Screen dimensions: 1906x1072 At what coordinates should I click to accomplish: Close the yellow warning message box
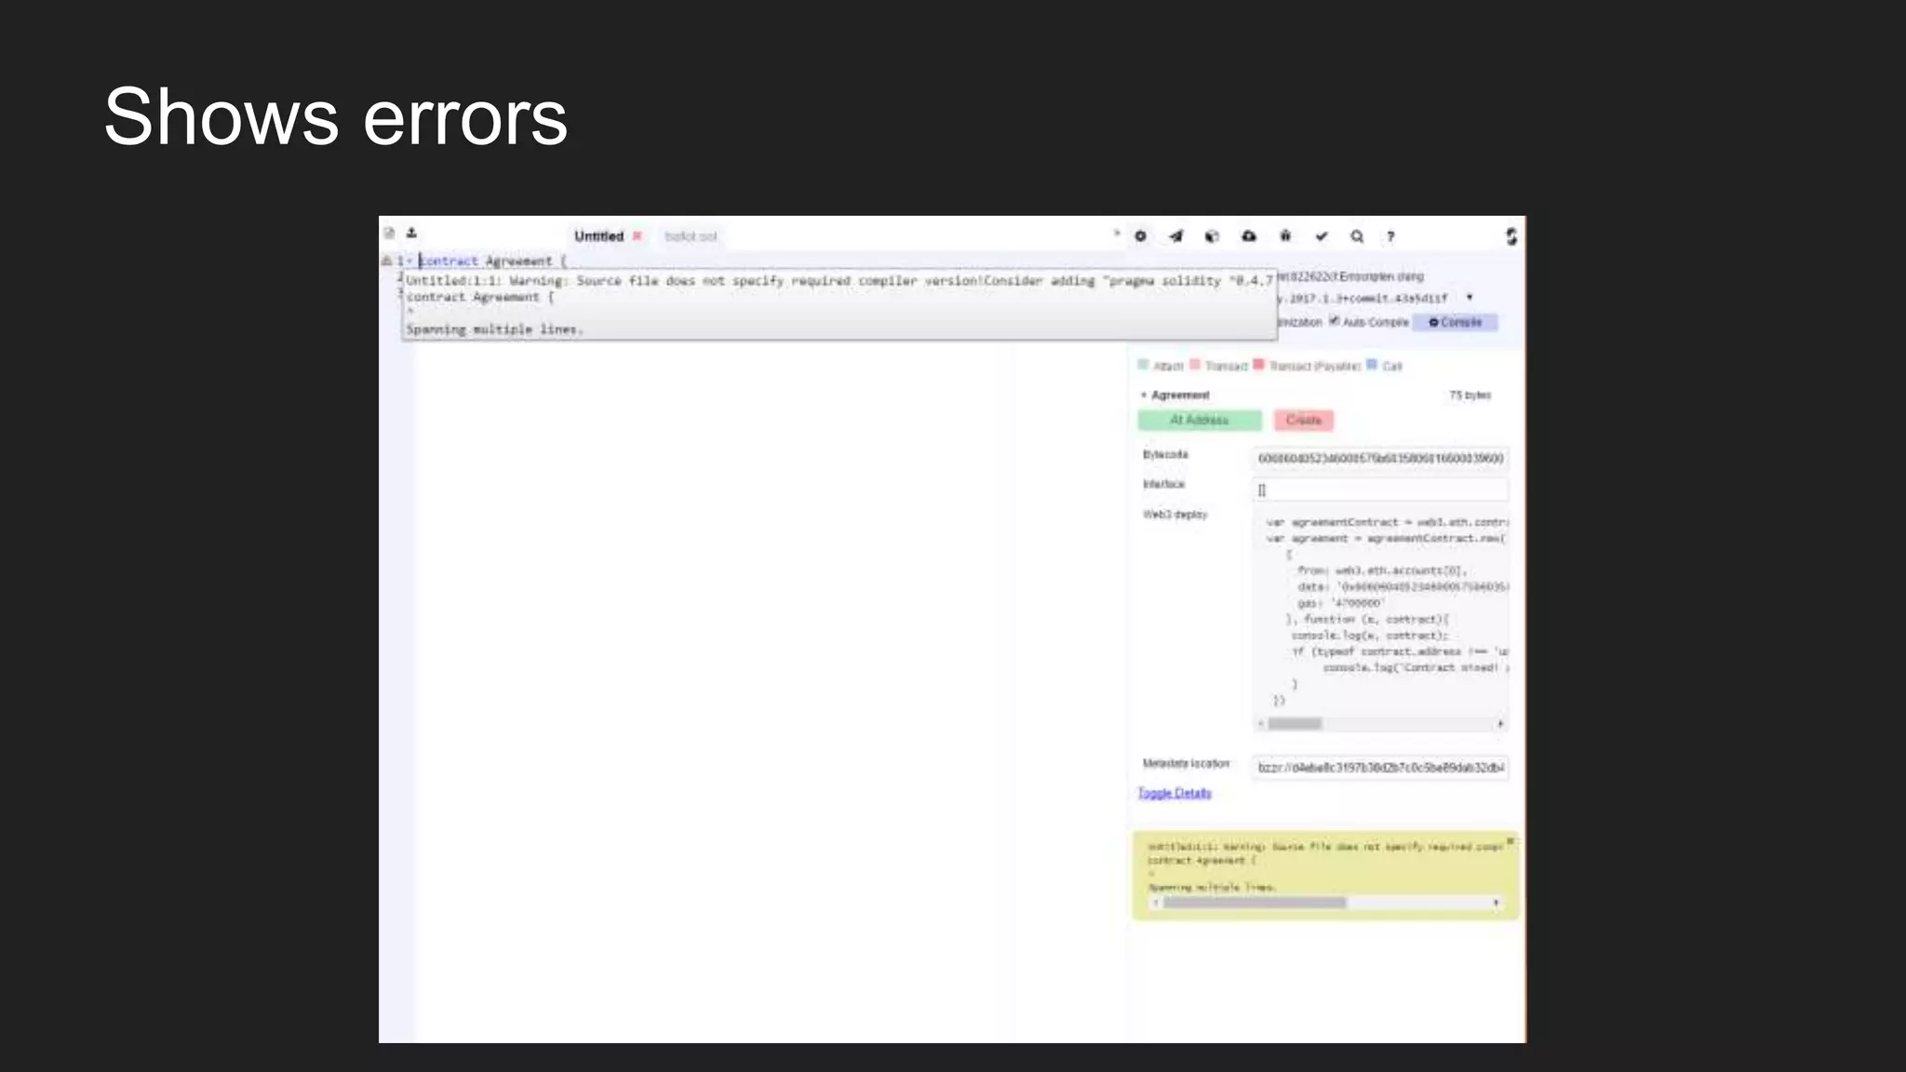coord(1510,841)
